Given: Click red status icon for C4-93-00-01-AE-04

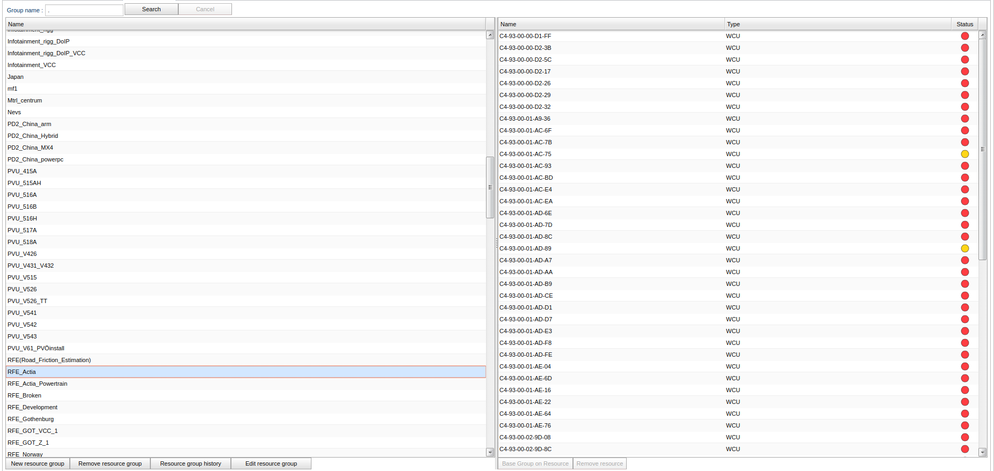Looking at the screenshot, I should pos(964,366).
